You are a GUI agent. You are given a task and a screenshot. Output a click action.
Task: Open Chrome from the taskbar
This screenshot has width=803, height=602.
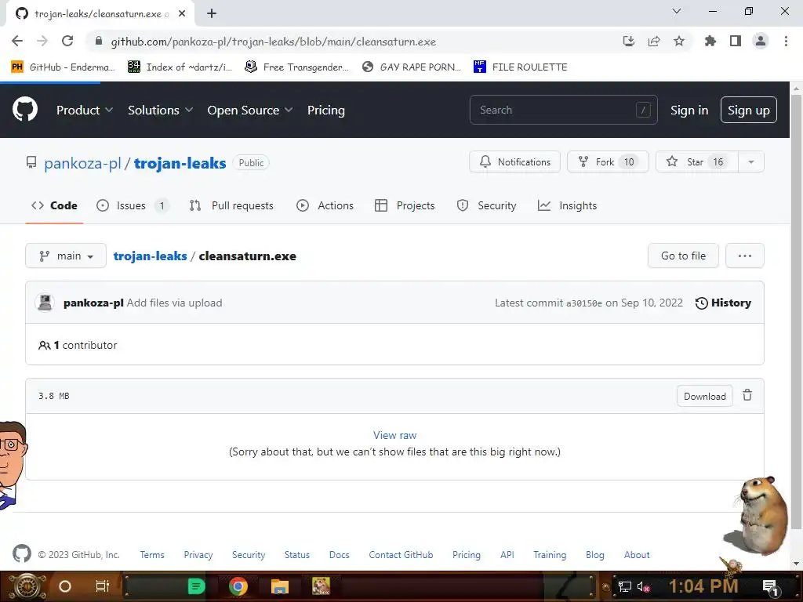point(238,586)
